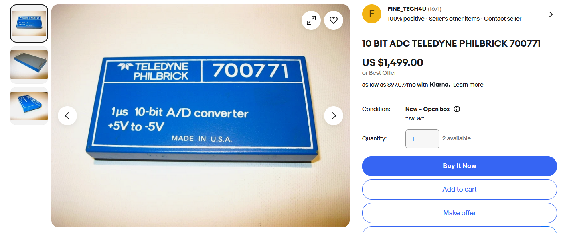The width and height of the screenshot is (561, 233).
Task: Click the Make offer button
Action: (x=460, y=213)
